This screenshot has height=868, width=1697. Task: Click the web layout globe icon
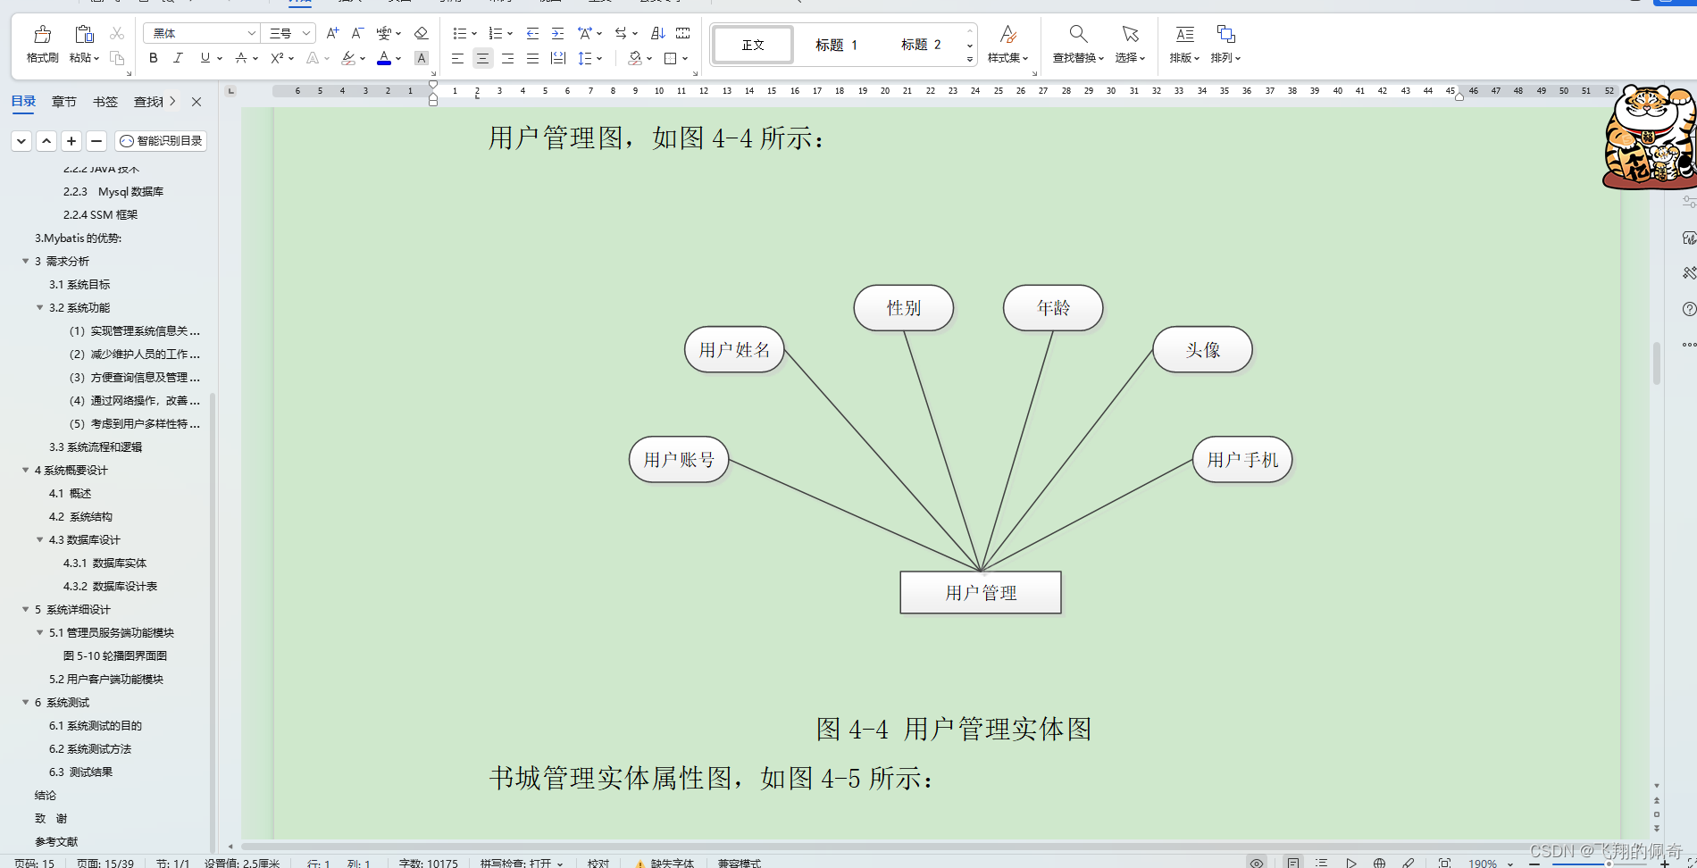(x=1379, y=863)
